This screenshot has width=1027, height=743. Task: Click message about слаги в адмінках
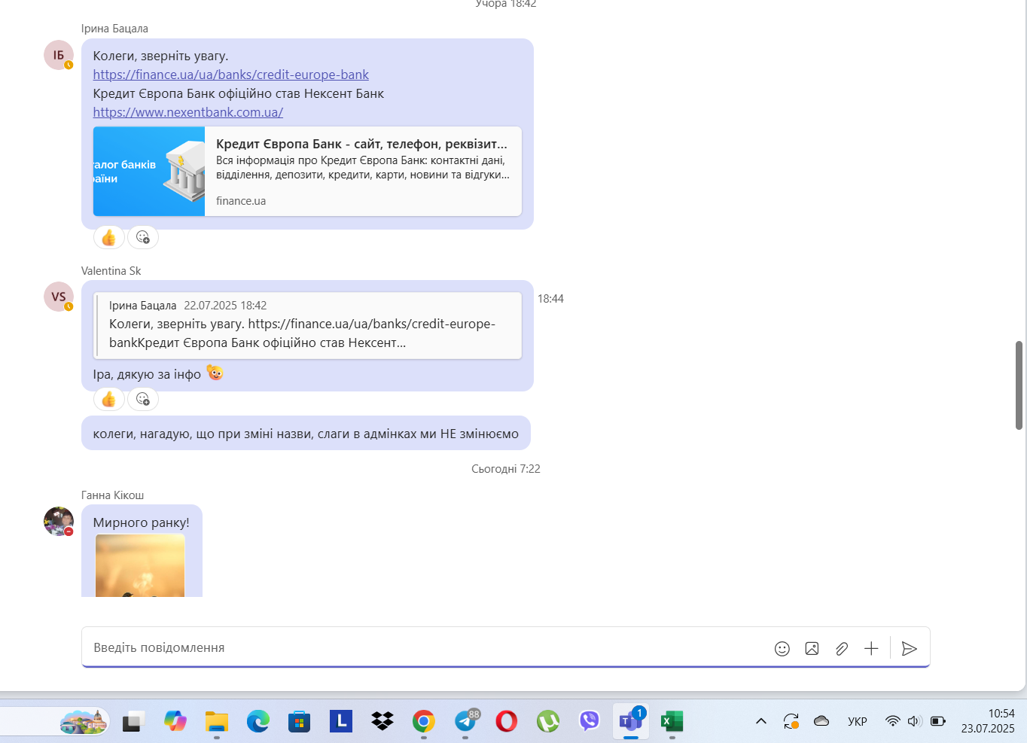pos(306,434)
